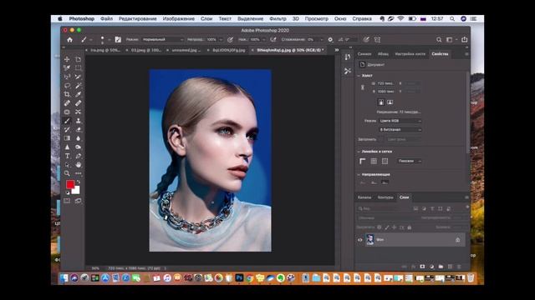Open the brush blending mode dropdown
This screenshot has width=535, height=300.
click(x=162, y=40)
